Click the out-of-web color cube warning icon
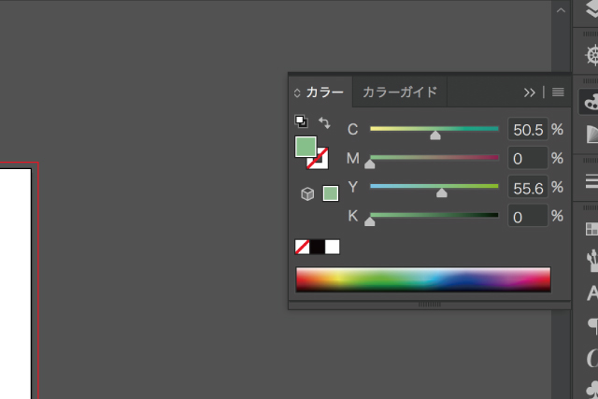 pyautogui.click(x=306, y=193)
